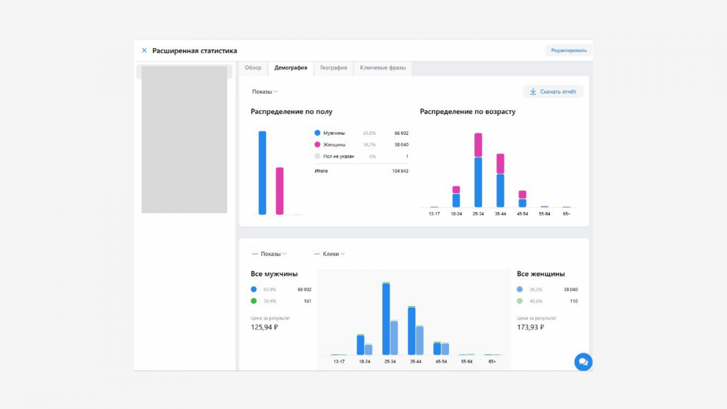The image size is (727, 409).
Task: Click the blue impressions dot under Все женщины
Action: (519, 289)
